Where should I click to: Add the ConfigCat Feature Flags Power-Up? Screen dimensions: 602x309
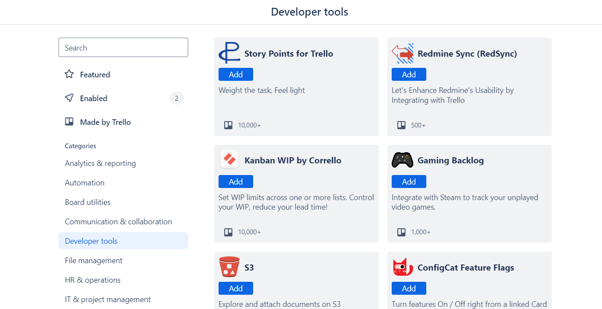click(x=409, y=288)
